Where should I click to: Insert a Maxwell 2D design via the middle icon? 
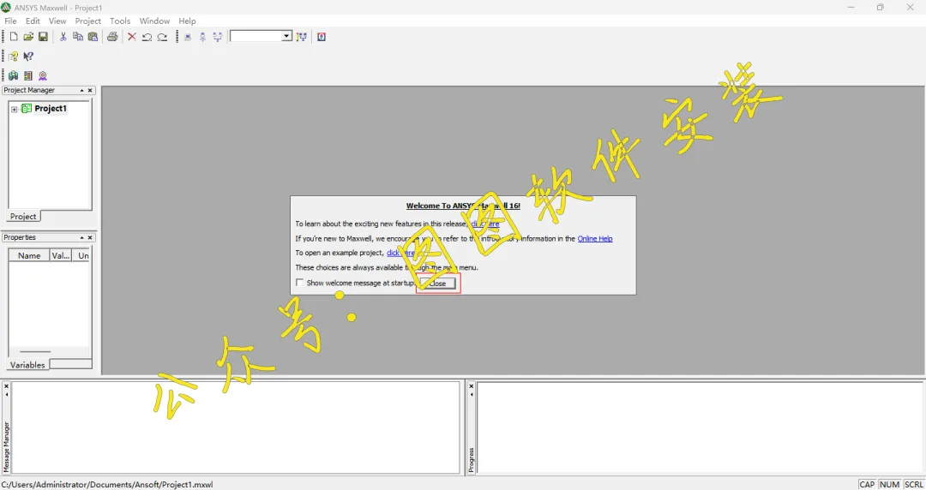point(27,75)
